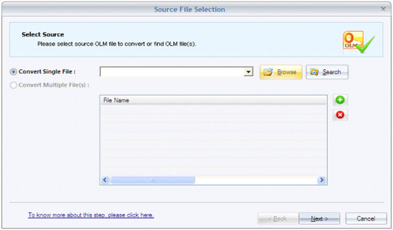Click the green add file icon
The width and height of the screenshot is (393, 230).
coord(340,100)
